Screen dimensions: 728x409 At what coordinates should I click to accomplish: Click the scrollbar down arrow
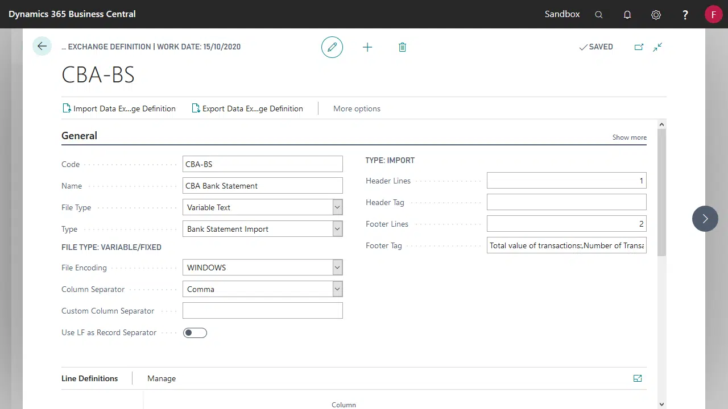(x=661, y=404)
